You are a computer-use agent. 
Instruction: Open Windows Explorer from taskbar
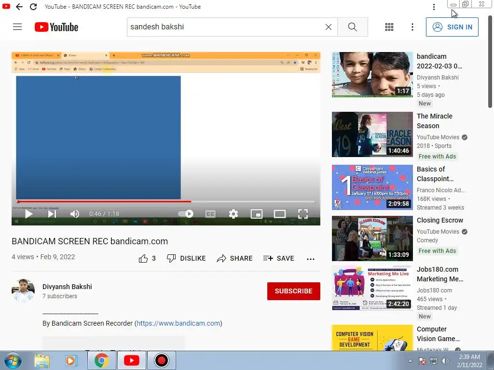click(42, 360)
